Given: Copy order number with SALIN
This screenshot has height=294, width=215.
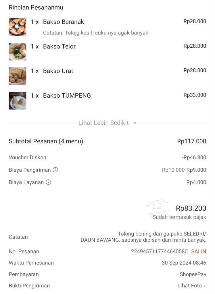Looking at the screenshot, I should (199, 252).
